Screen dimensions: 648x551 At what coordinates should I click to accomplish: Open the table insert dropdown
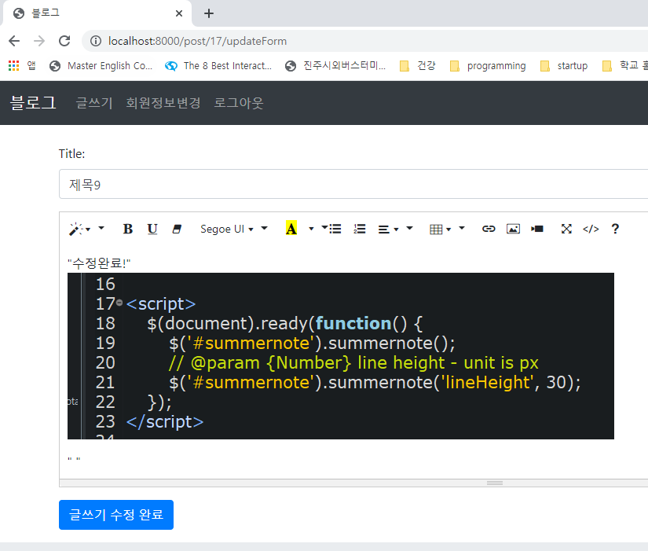click(x=440, y=229)
